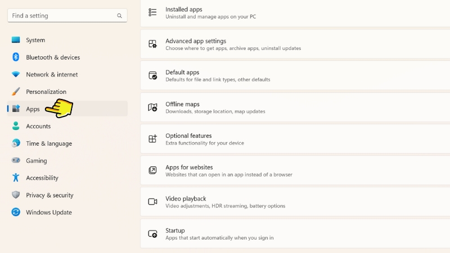Click the Video playback camera icon
The height and width of the screenshot is (253, 450).
[152, 202]
